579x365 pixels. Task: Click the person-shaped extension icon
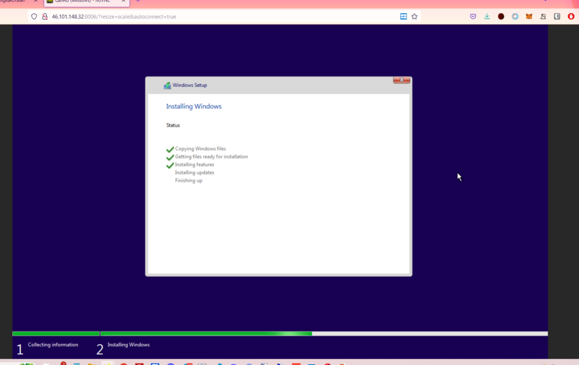click(543, 16)
